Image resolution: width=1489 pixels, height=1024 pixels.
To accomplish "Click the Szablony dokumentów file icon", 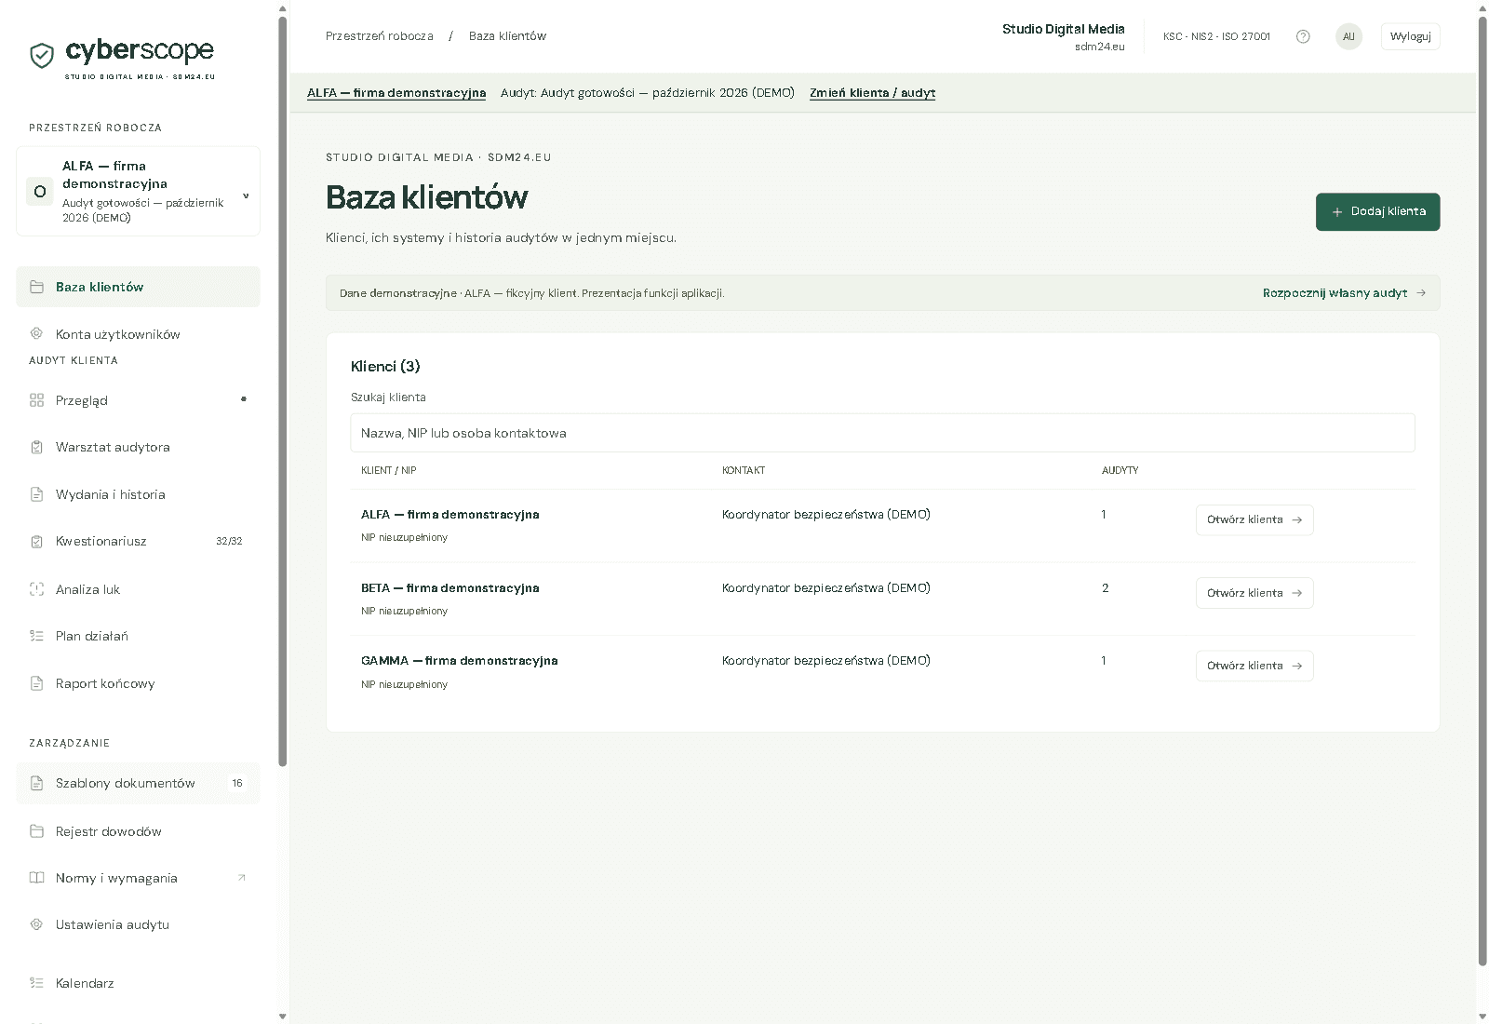I will tap(36, 783).
